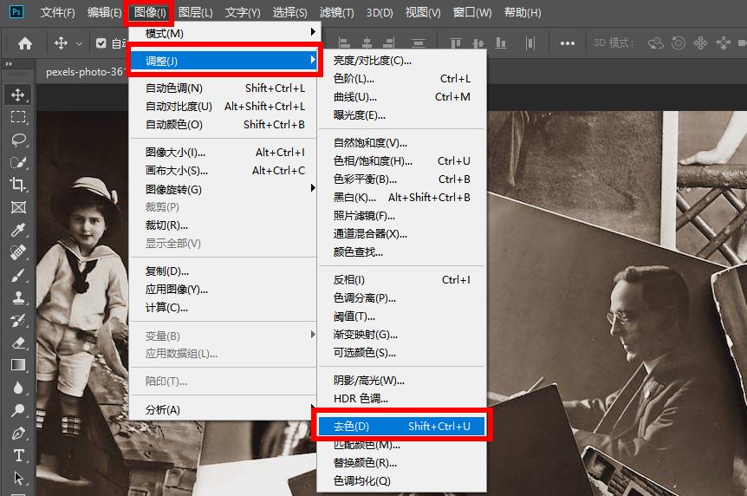Image resolution: width=747 pixels, height=496 pixels.
Task: Click the align horizontal centers icon
Action: tap(367, 43)
